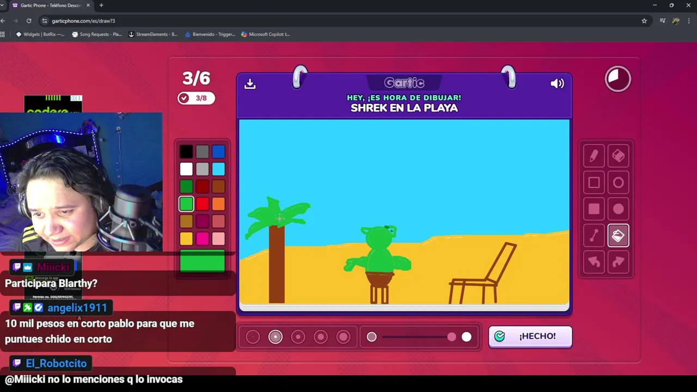The width and height of the screenshot is (697, 392).
Task: Pick the dark blue color swatch
Action: coord(218,151)
